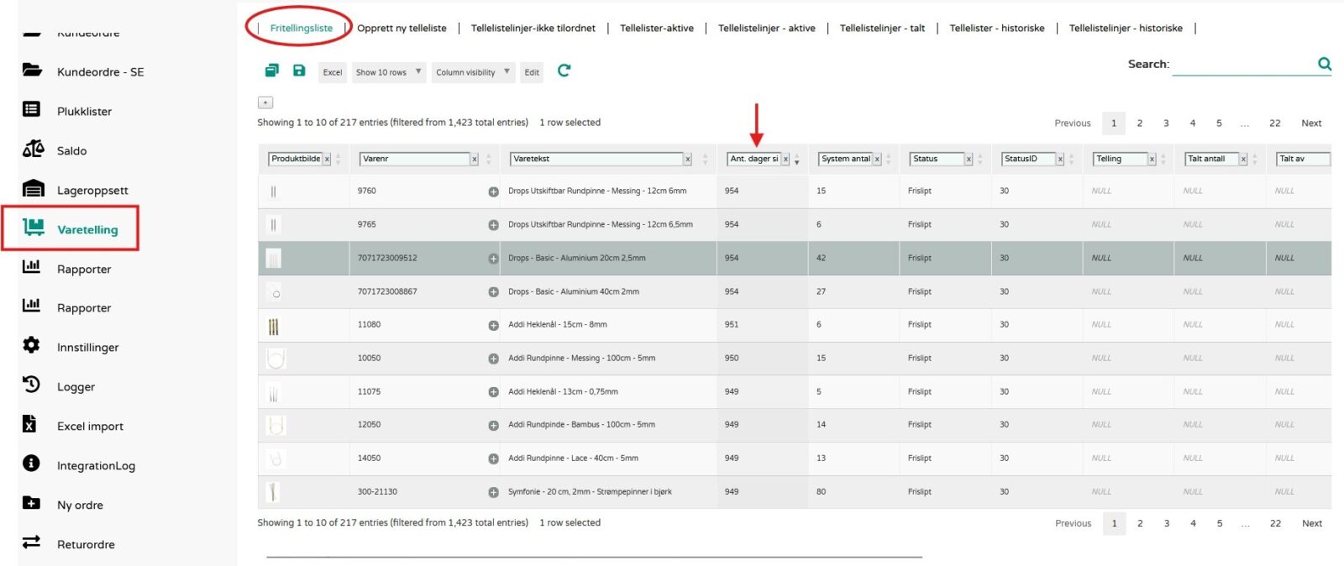Clear the Varenr column filter
This screenshot has width=1344, height=566.
(475, 160)
